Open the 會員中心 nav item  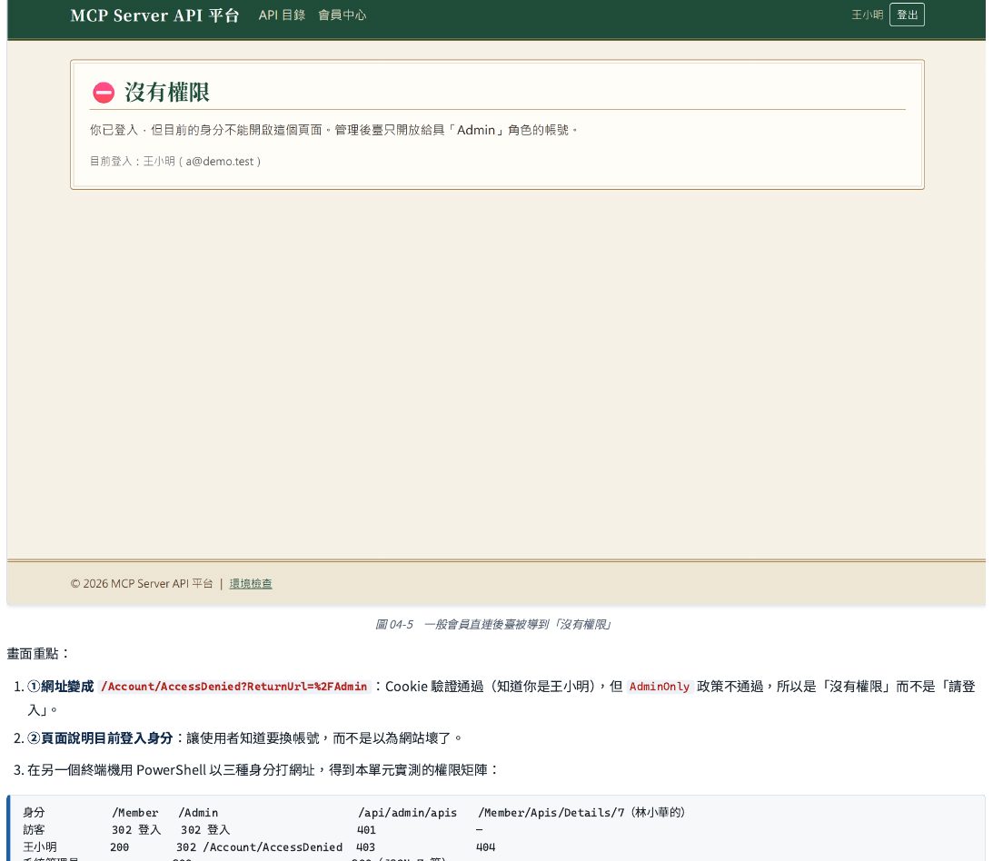(342, 15)
